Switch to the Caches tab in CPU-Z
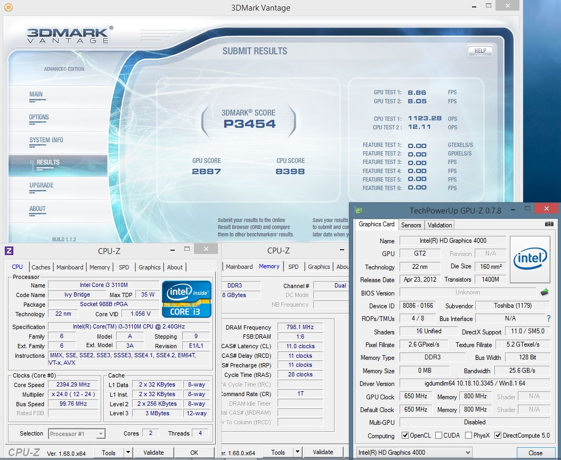 pyautogui.click(x=41, y=267)
